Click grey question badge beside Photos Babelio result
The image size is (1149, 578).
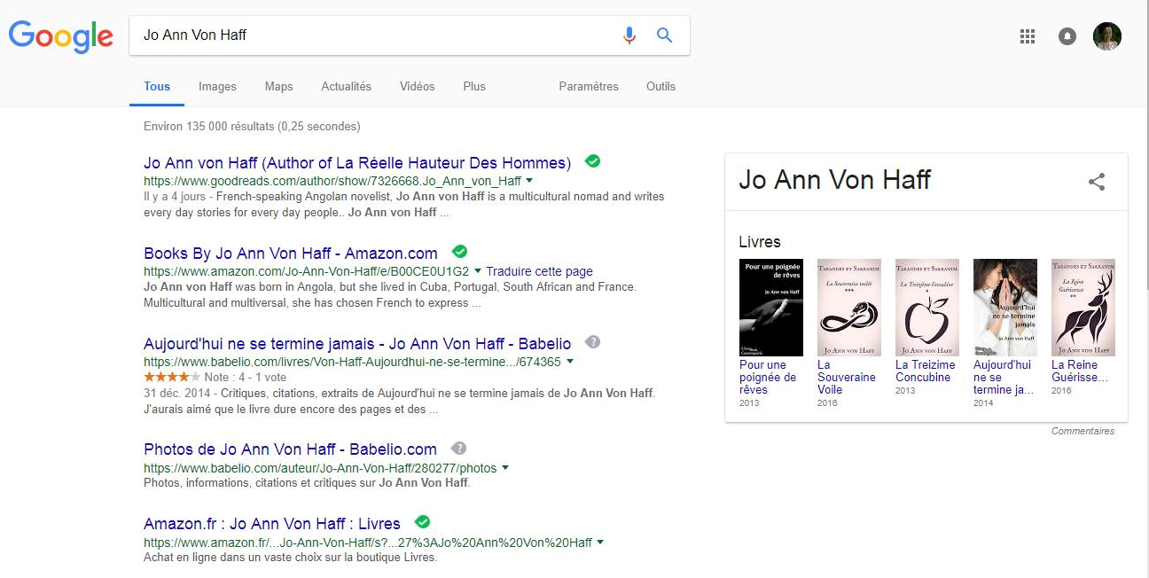point(458,449)
